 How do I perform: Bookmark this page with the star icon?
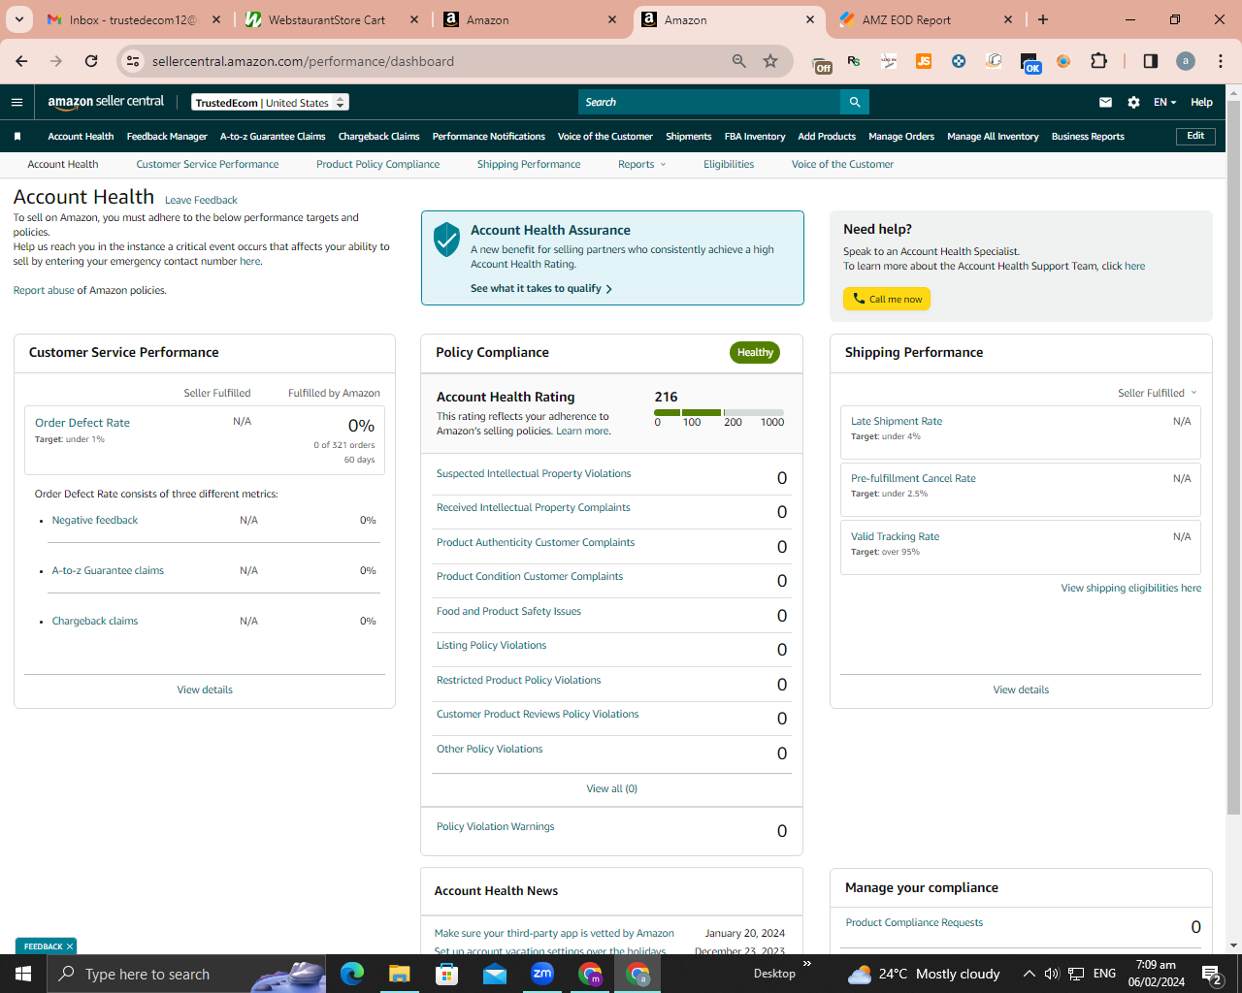pos(770,61)
